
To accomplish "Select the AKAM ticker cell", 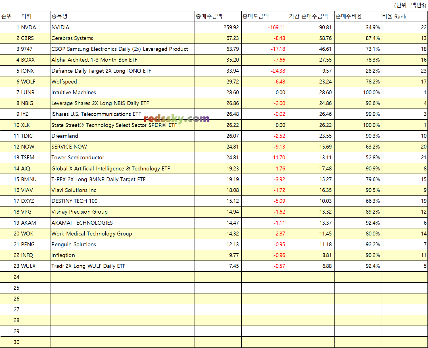I will point(35,223).
